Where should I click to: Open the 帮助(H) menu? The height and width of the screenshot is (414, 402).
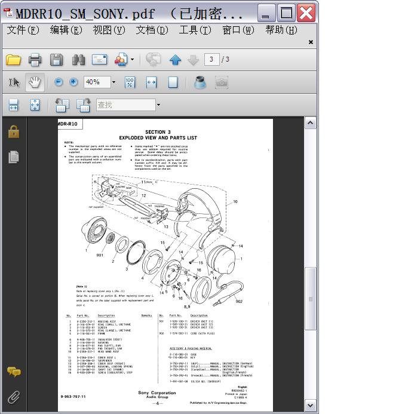[x=281, y=30]
